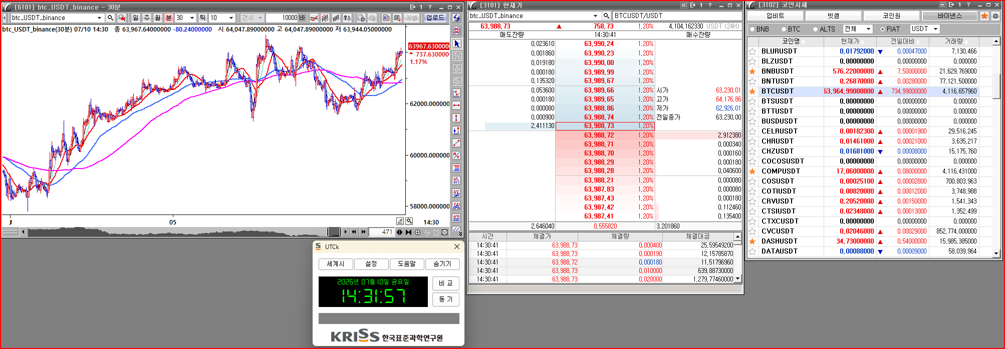Click 도움말 button in UTCk window
The height and width of the screenshot is (349, 1005).
(x=407, y=263)
